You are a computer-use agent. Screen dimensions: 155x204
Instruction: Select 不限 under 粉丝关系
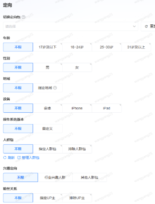pyautogui.click(x=18, y=198)
